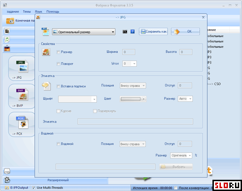This screenshot has width=242, height=191.
Task: Confirm with the OK button
Action: pyautogui.click(x=185, y=31)
